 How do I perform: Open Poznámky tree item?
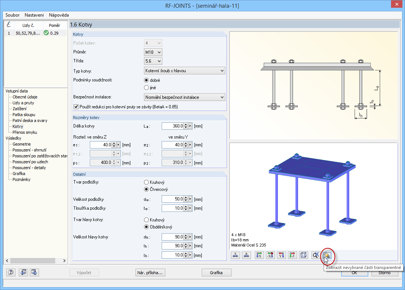pos(21,179)
